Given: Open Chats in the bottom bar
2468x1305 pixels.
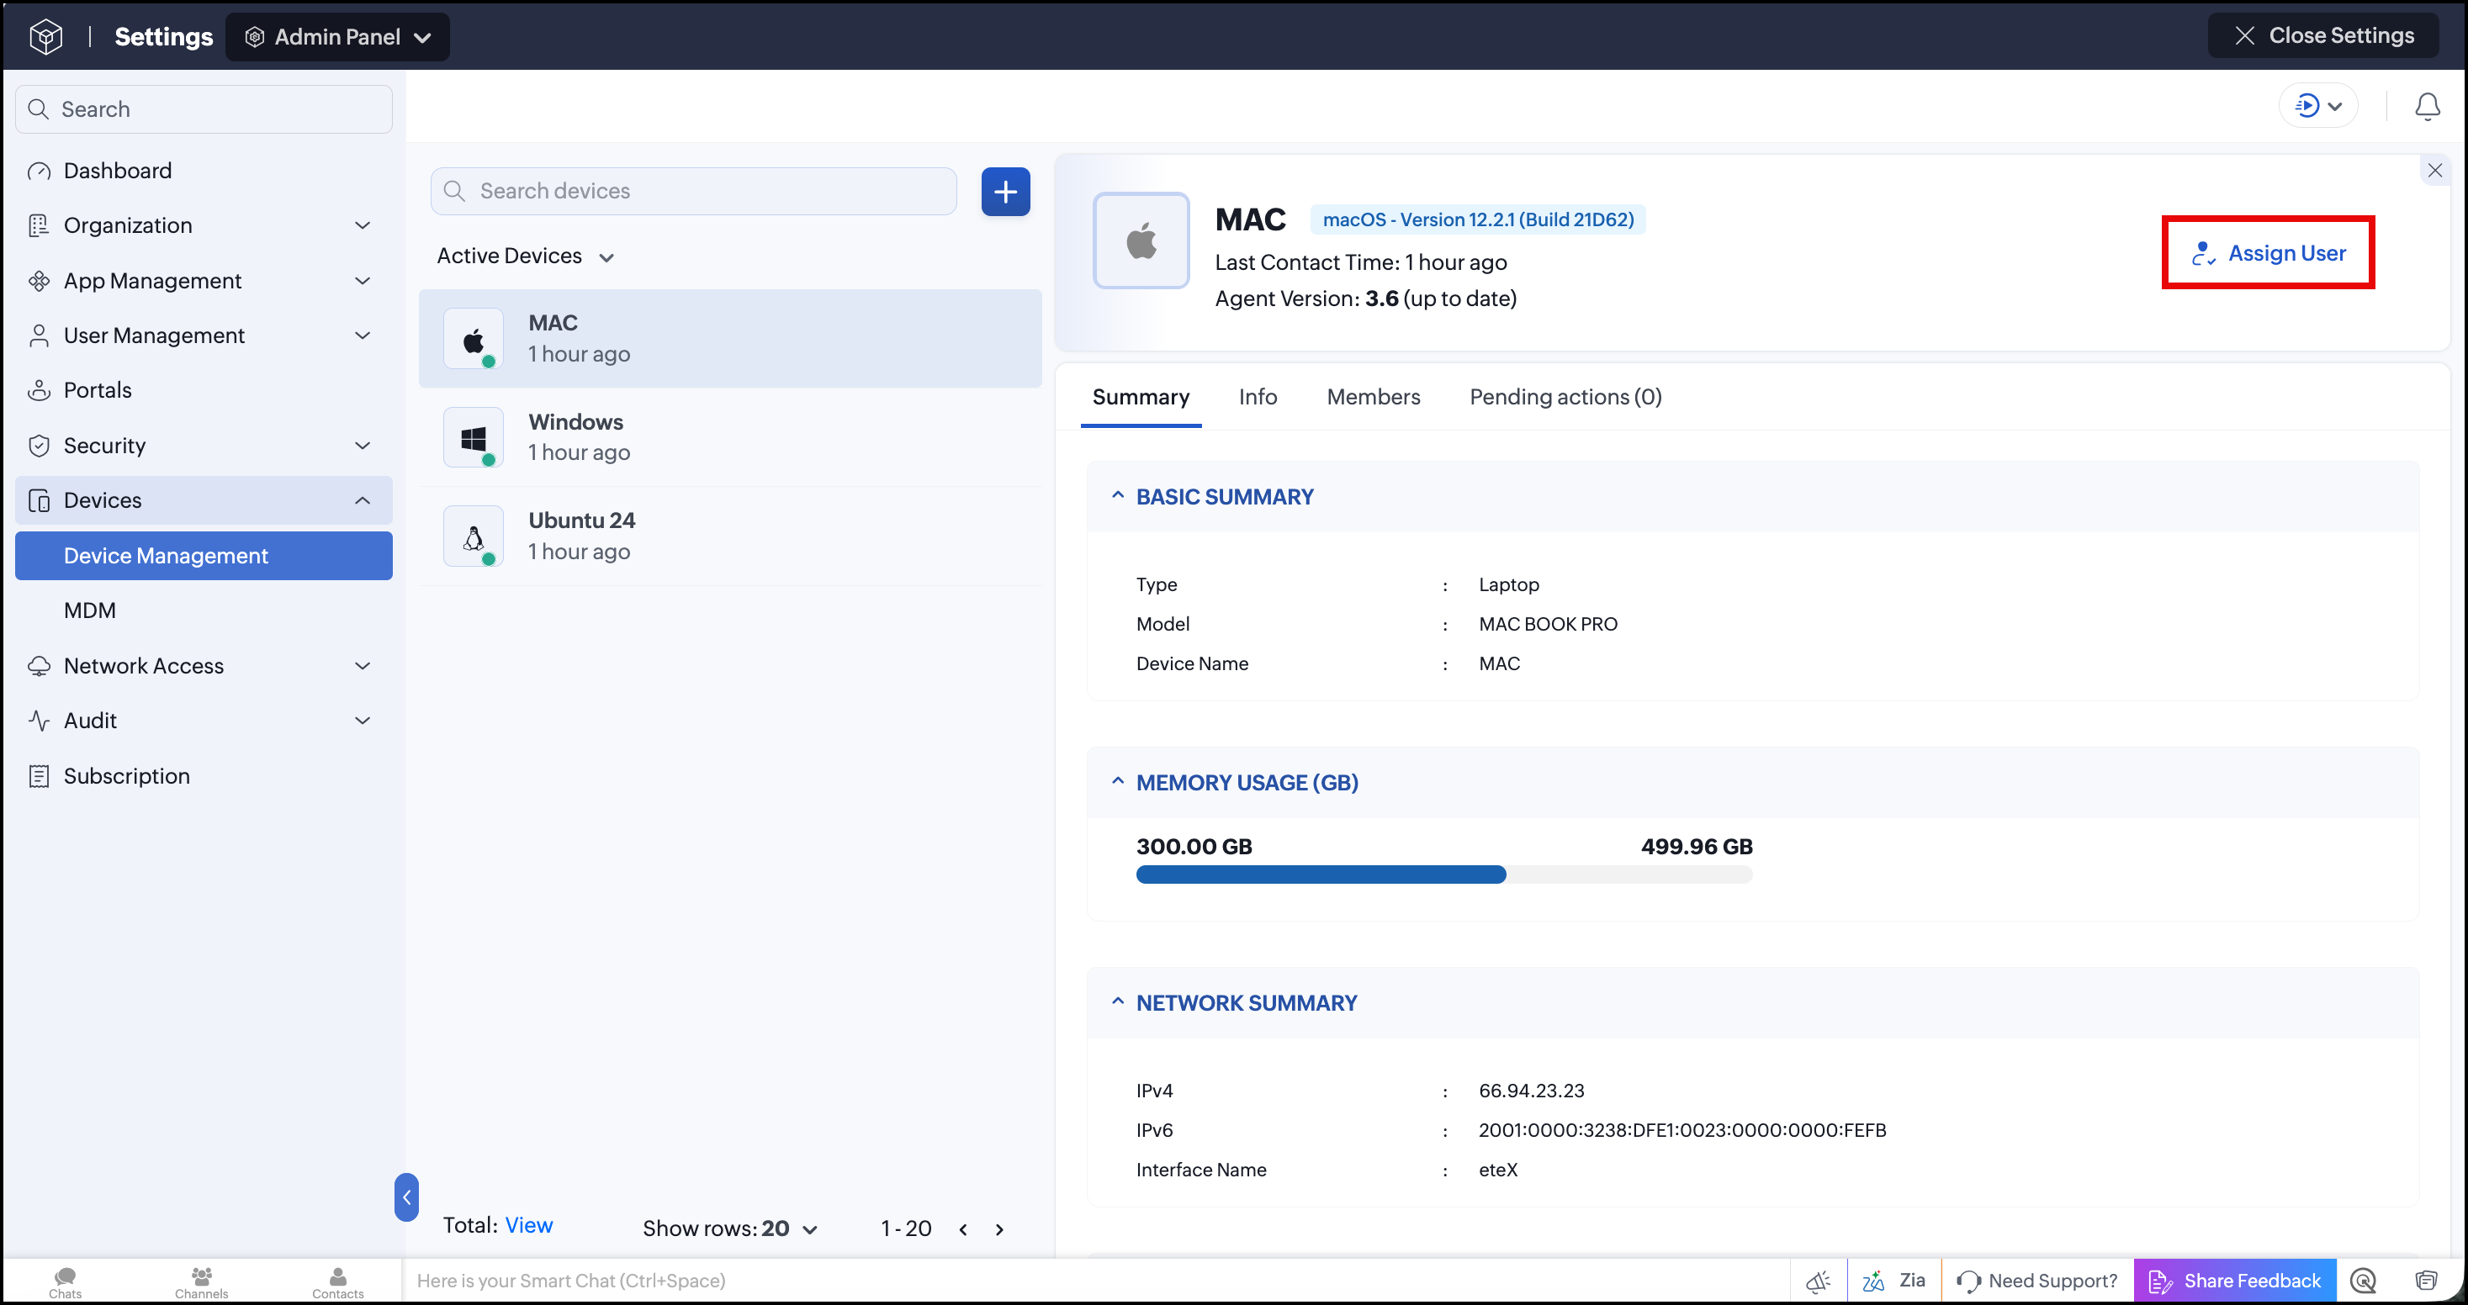Looking at the screenshot, I should tap(65, 1282).
